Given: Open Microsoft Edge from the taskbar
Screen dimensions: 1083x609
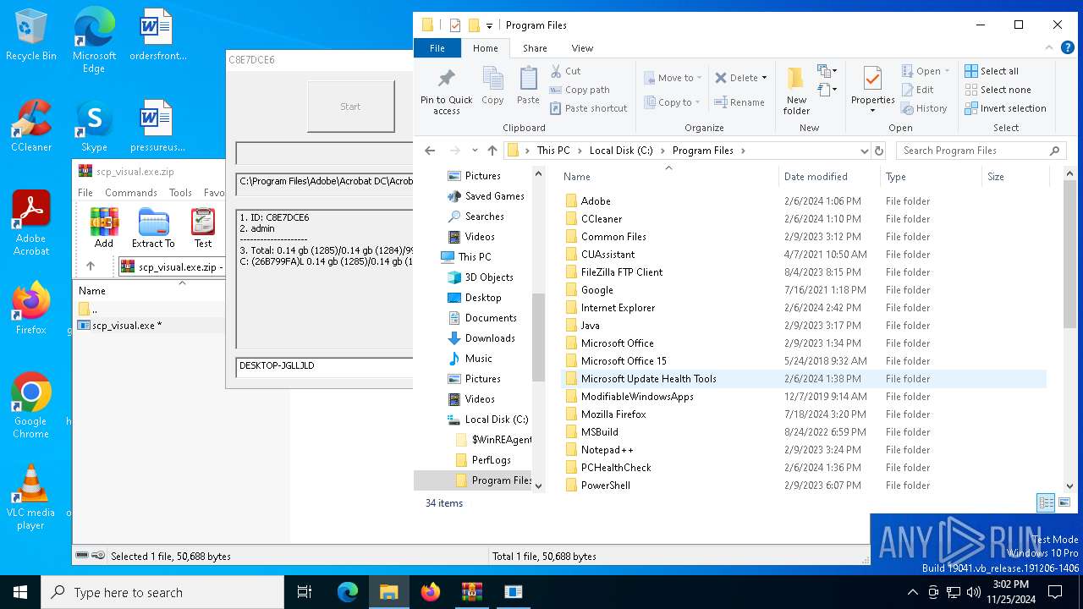Looking at the screenshot, I should tap(348, 592).
